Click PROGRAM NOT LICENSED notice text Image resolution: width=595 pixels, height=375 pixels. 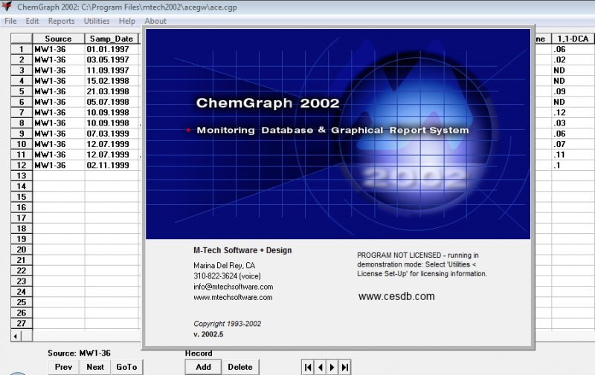point(422,264)
